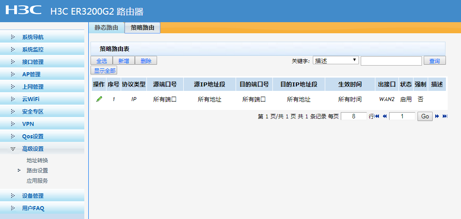Viewport: 461px width, 219px height.
Task: Go to first page arrow icon
Action: coord(377,116)
